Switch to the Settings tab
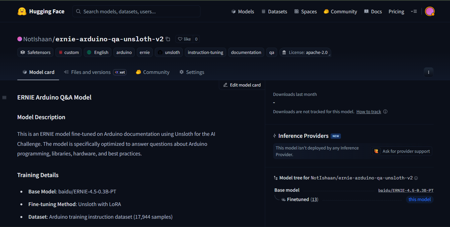 tap(192, 72)
